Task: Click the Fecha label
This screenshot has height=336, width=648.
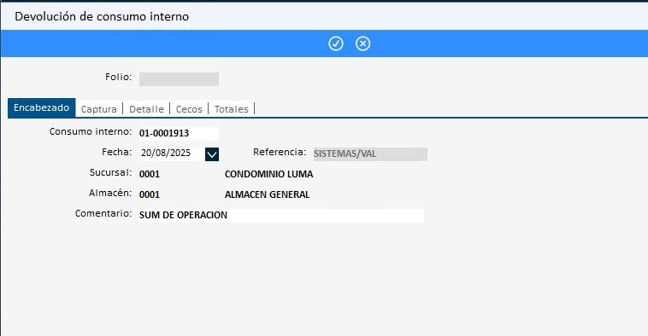Action: pos(117,152)
